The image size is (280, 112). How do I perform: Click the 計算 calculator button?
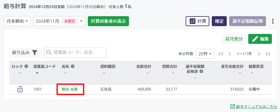pyautogui.click(x=197, y=21)
